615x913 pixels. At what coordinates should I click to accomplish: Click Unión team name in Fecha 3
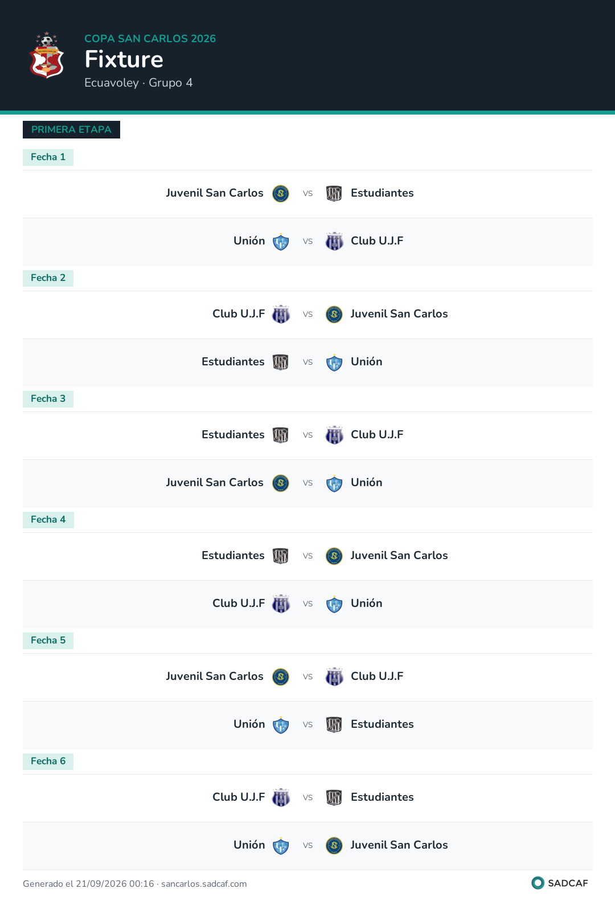point(367,483)
